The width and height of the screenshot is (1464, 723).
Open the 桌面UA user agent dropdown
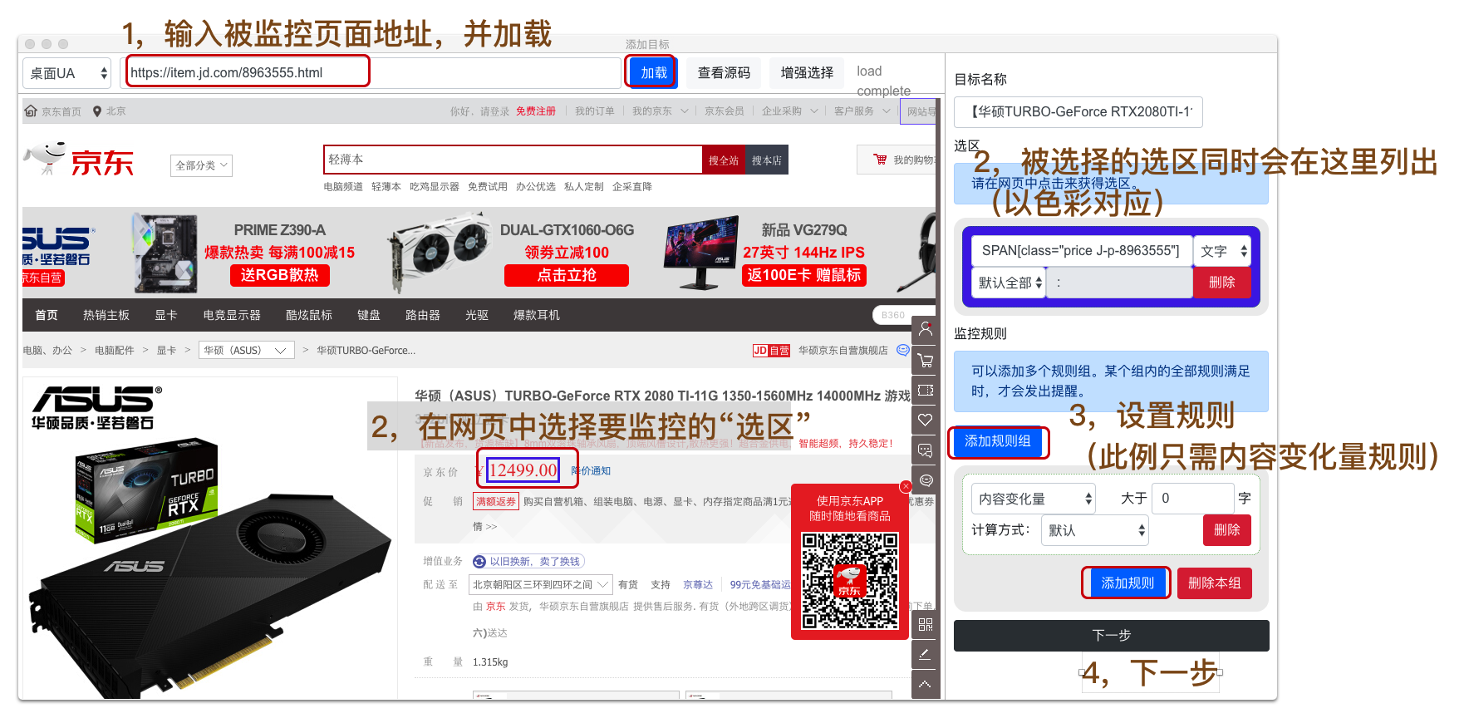pos(67,73)
